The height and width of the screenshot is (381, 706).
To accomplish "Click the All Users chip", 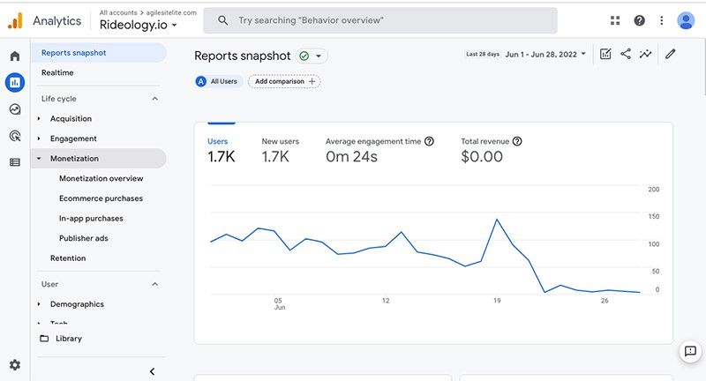I will [219, 81].
